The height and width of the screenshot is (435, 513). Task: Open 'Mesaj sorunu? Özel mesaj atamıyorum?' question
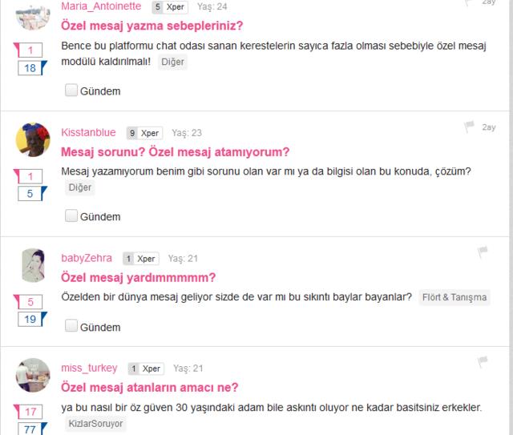[x=175, y=152]
